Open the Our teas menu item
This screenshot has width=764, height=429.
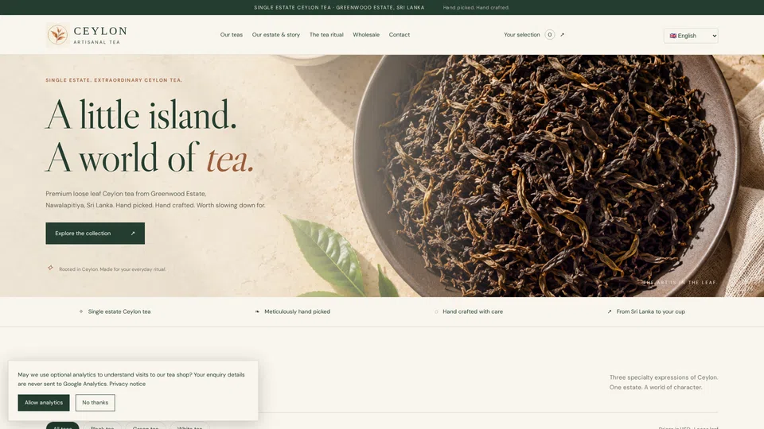pos(232,34)
